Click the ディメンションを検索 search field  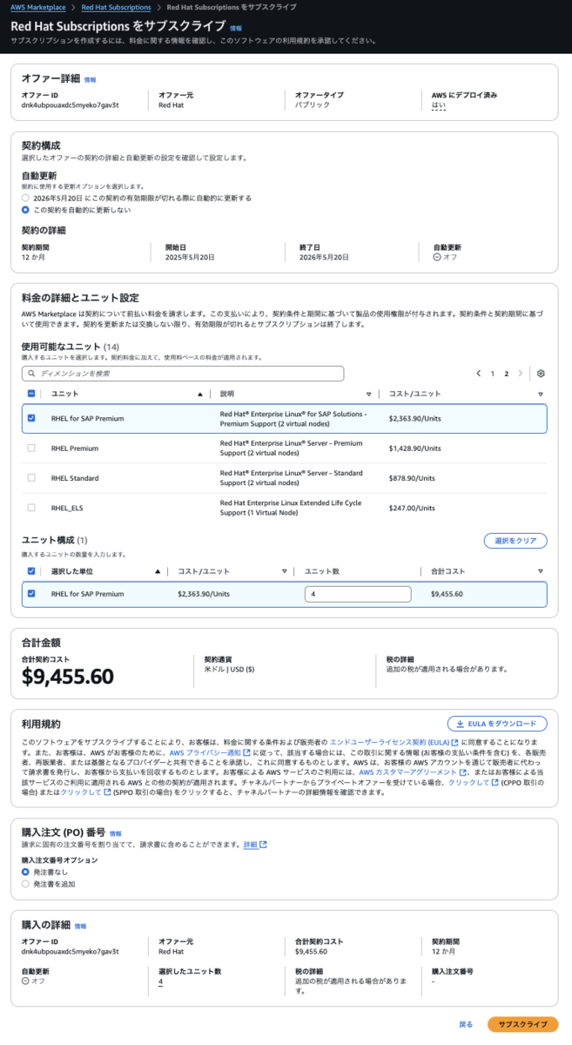coord(183,374)
